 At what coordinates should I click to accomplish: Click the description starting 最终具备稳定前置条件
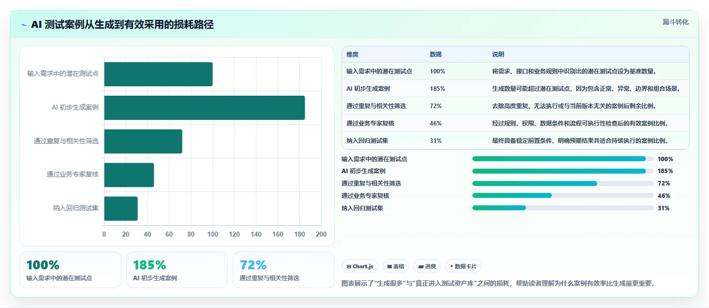580,141
